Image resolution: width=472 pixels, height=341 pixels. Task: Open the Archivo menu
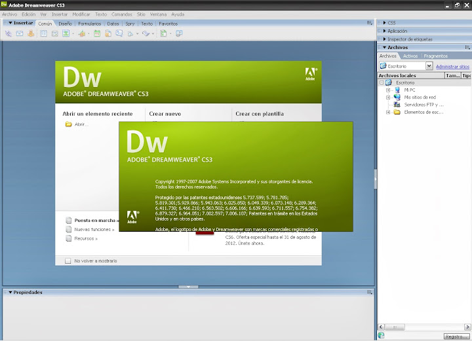coord(9,14)
